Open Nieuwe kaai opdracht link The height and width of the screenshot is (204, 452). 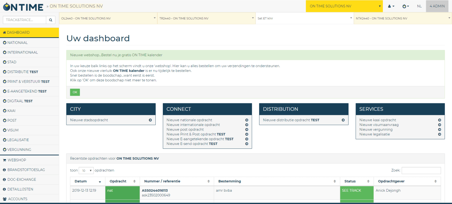[x=377, y=120]
